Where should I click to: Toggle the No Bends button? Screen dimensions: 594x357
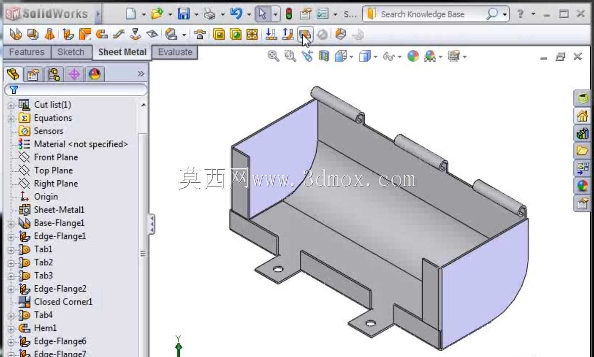[x=322, y=34]
